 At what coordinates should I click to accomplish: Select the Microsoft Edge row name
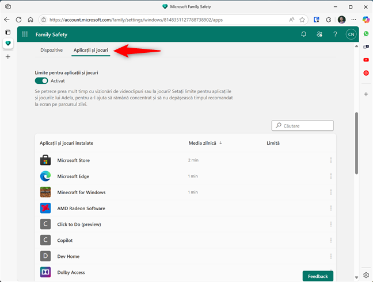pyautogui.click(x=73, y=176)
